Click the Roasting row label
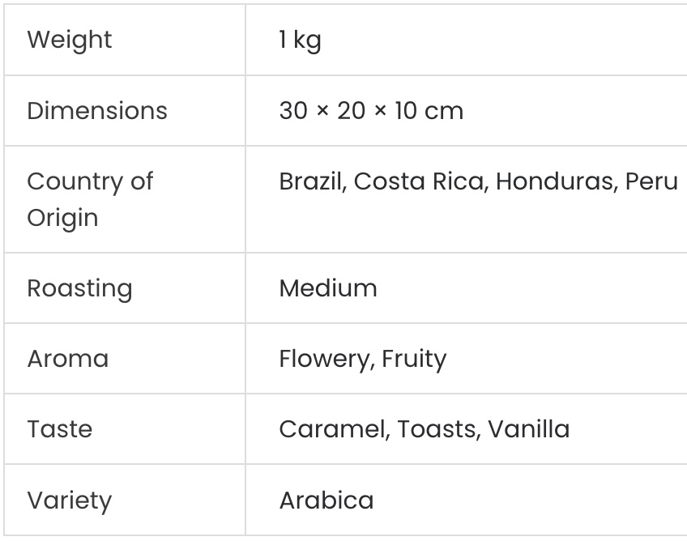 pyautogui.click(x=79, y=288)
